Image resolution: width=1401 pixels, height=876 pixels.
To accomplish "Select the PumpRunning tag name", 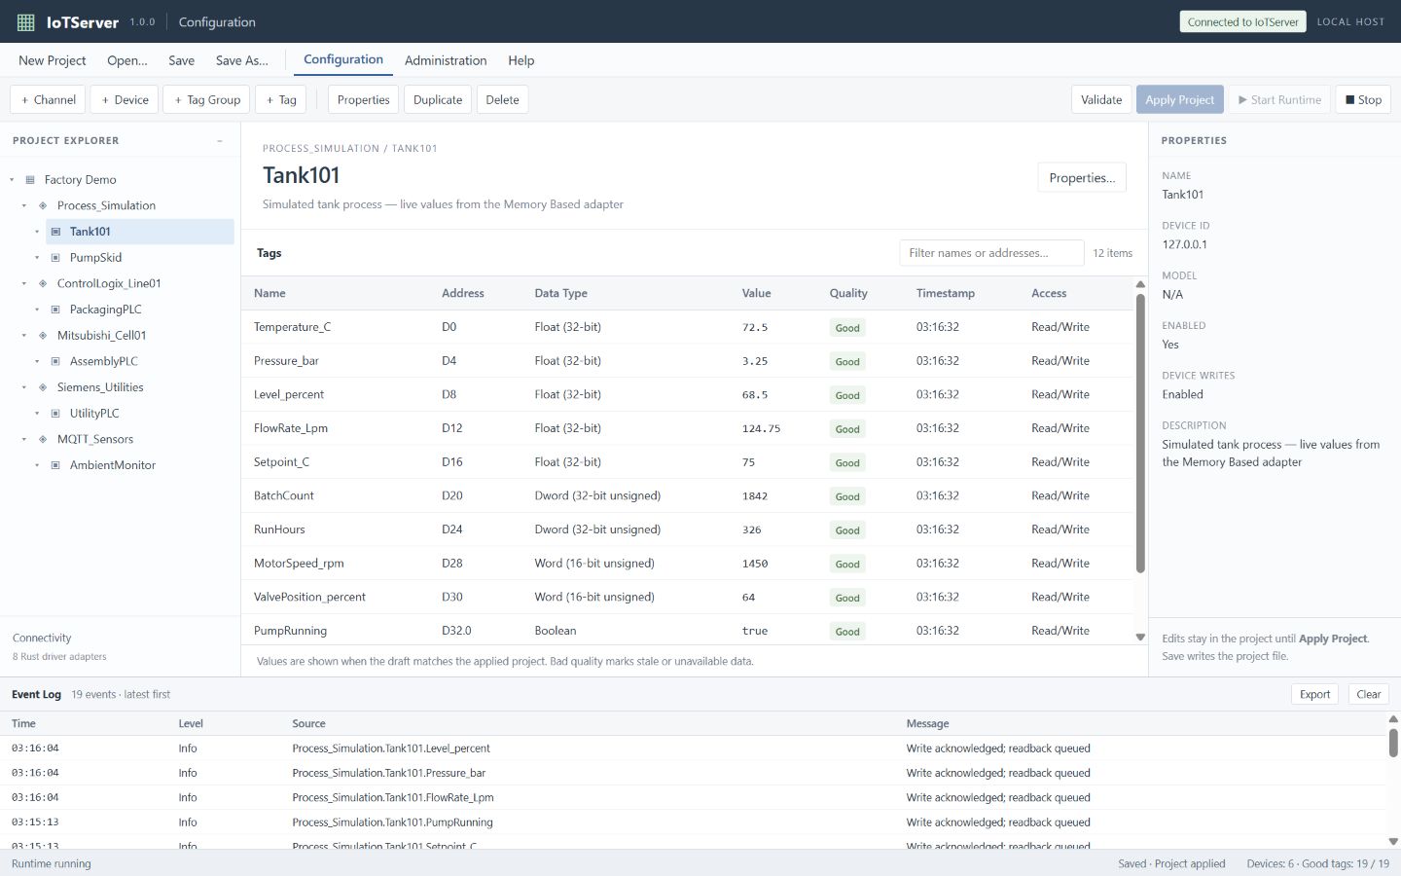I will 290,631.
